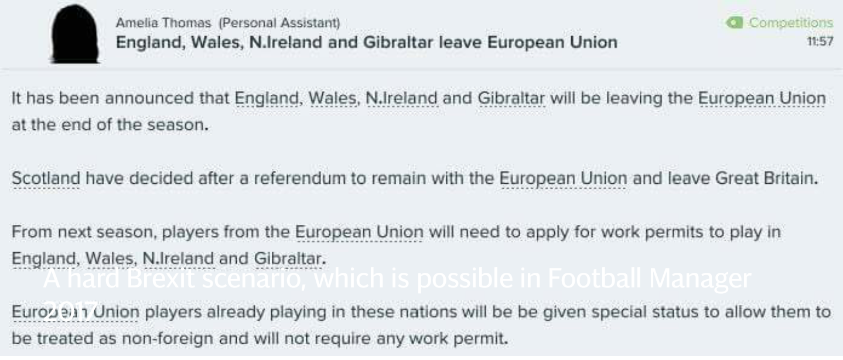
Task: Select the Competitions category label
Action: click(791, 23)
